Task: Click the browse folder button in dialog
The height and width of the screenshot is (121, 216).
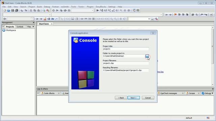Action: (147, 56)
